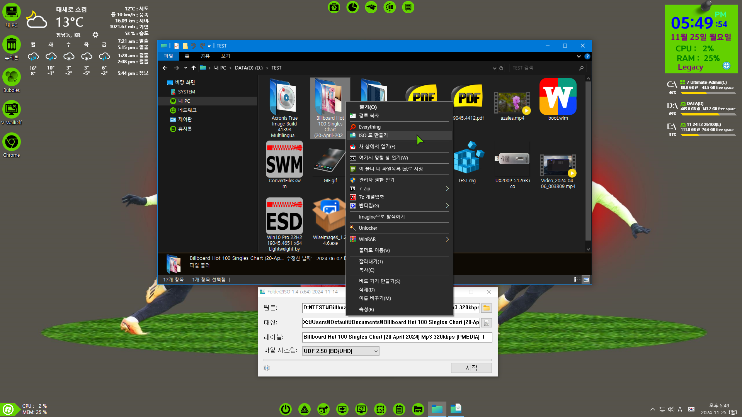Click the printer icon in bottom dock
Screen dimensions: 742x417
418,409
